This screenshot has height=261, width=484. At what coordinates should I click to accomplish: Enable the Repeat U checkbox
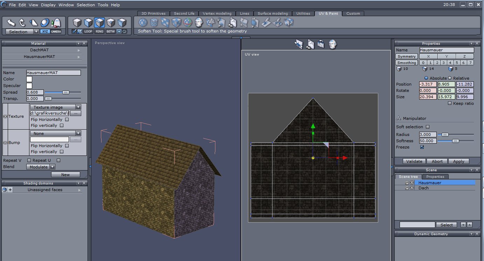pyautogui.click(x=58, y=160)
